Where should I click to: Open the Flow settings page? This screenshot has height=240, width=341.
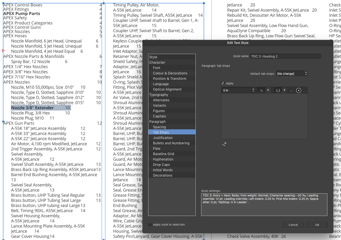pos(172,149)
